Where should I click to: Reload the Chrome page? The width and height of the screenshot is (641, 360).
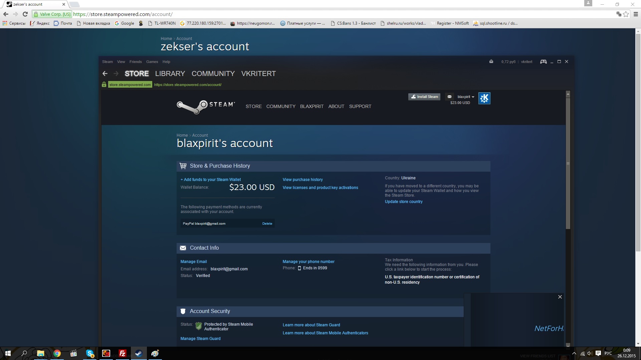(x=25, y=14)
